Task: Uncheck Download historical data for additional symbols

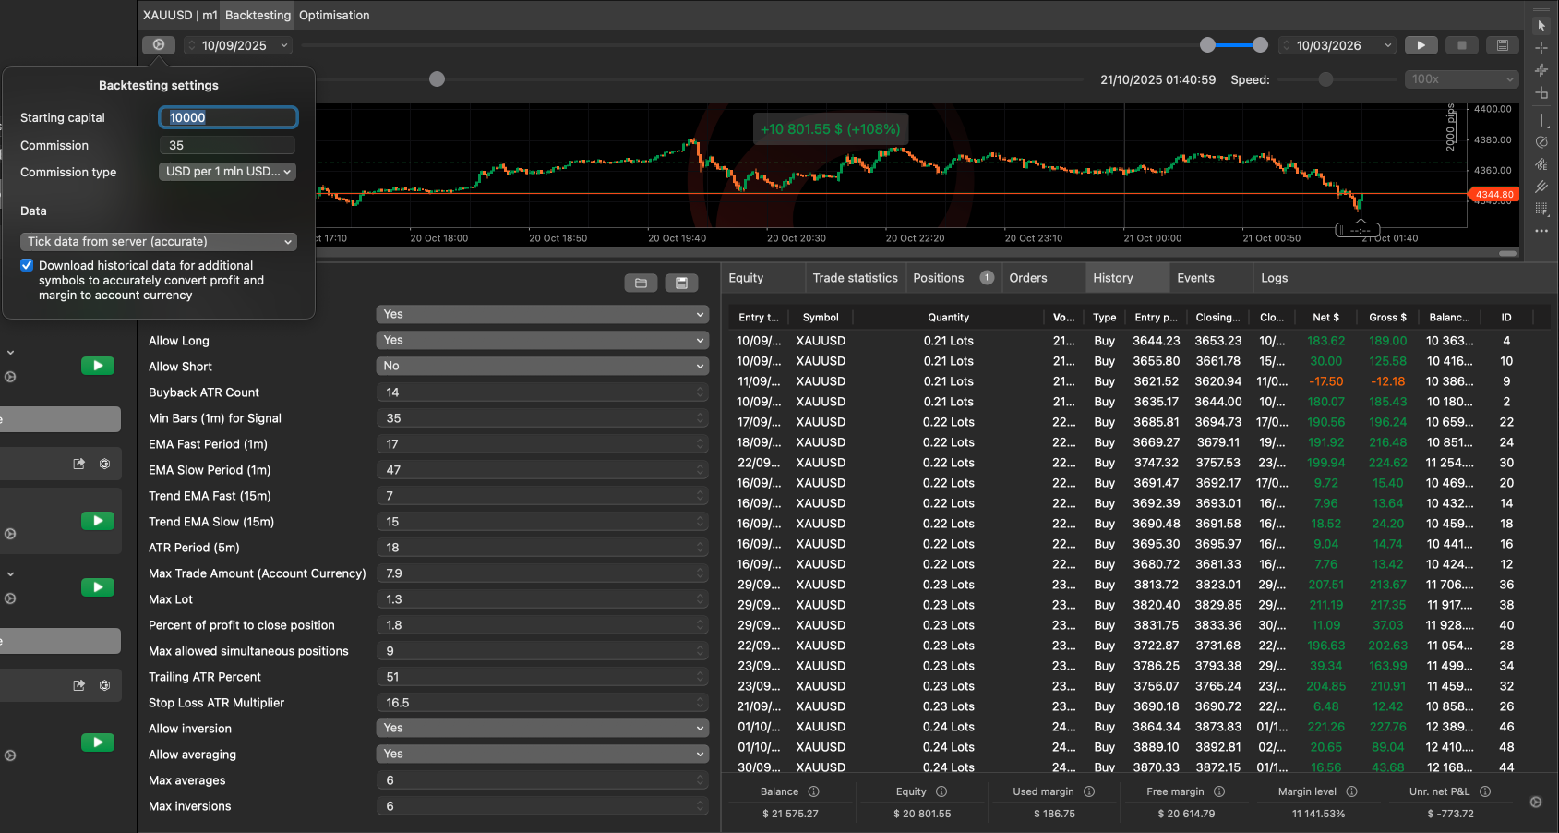Action: (x=27, y=265)
